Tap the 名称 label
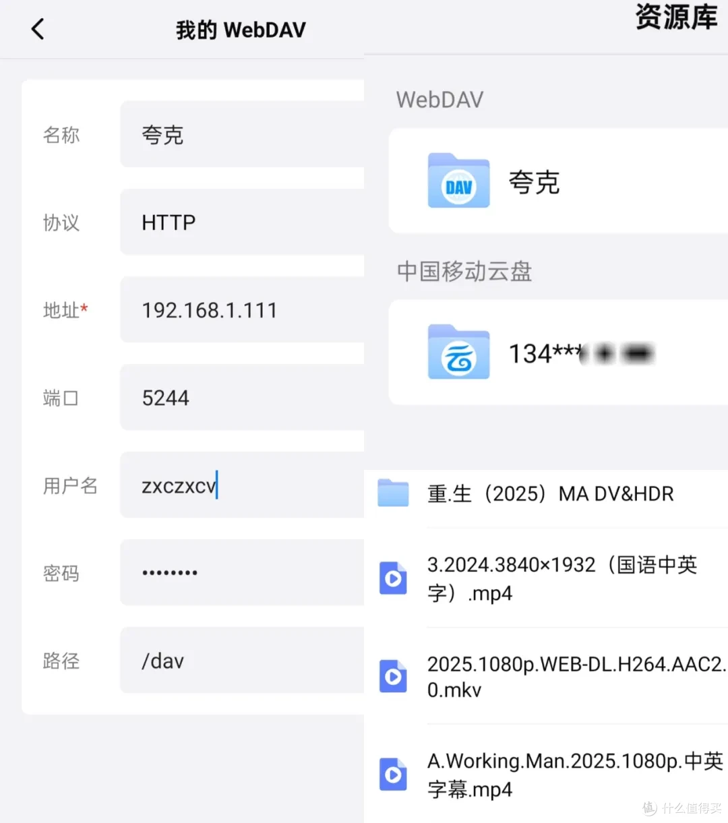Viewport: 728px width, 823px height. tap(61, 135)
